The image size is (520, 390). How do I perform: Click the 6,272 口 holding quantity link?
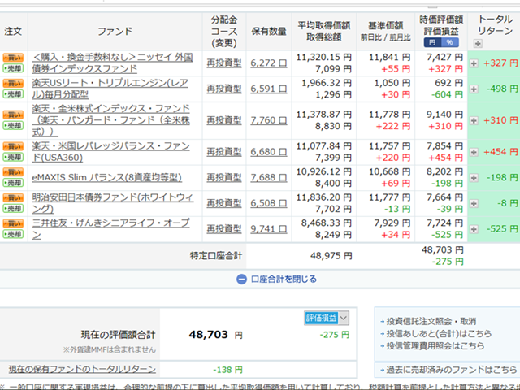click(x=267, y=63)
